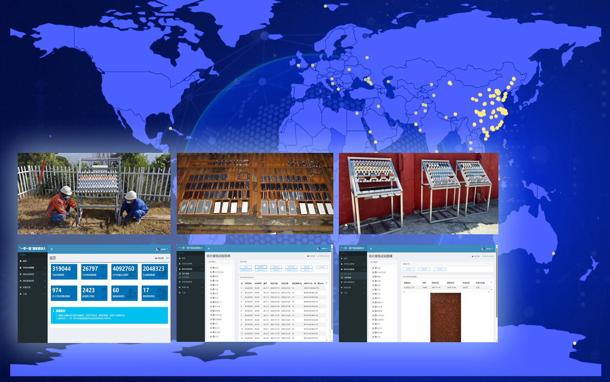Click the ID column header

pos(242,283)
